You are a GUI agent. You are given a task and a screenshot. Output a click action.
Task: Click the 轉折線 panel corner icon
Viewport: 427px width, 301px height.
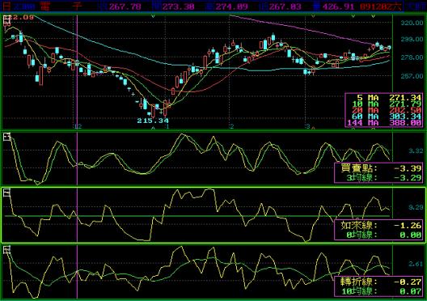(6, 249)
